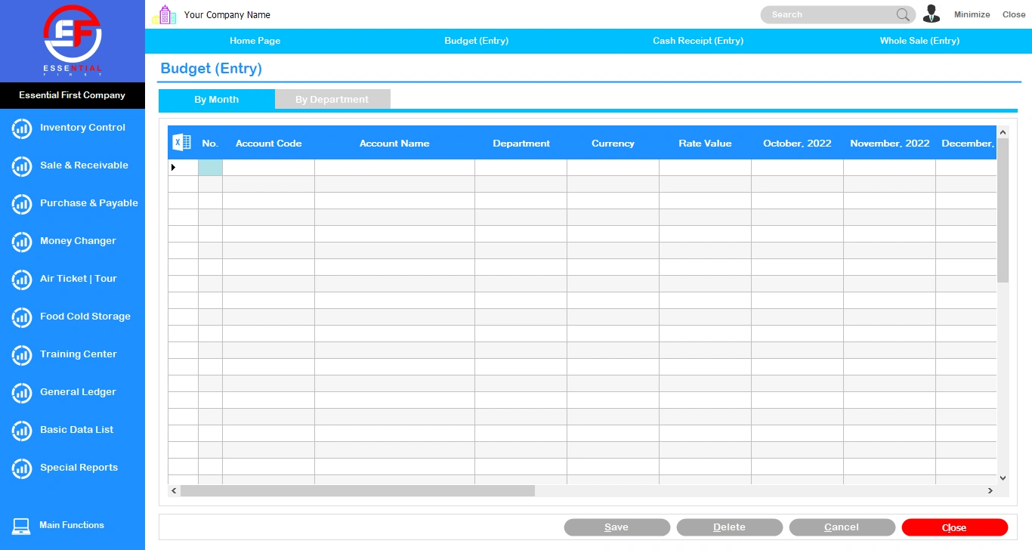The width and height of the screenshot is (1032, 550).
Task: Click the scroll right arrow
Action: pyautogui.click(x=990, y=491)
